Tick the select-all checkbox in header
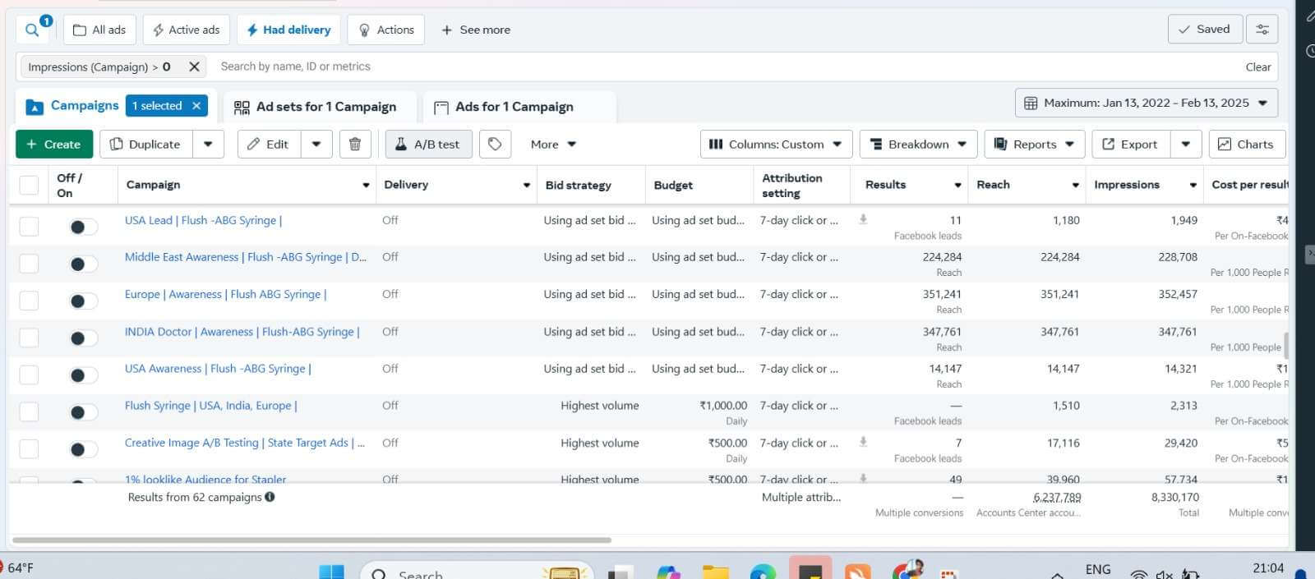1315x579 pixels. pyautogui.click(x=29, y=186)
